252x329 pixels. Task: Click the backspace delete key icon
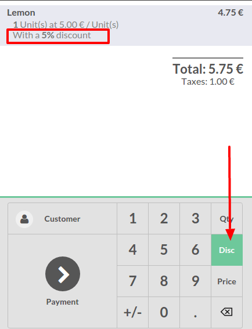click(x=226, y=312)
